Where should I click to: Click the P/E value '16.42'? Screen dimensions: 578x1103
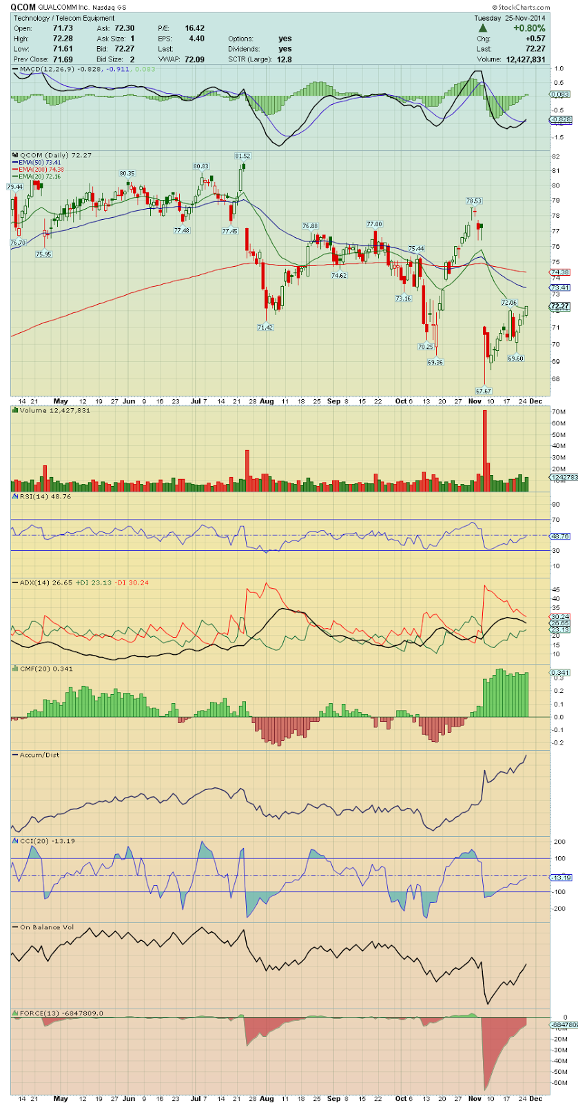click(x=194, y=28)
